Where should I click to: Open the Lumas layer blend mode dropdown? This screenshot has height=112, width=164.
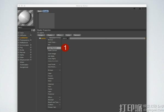pos(55,38)
